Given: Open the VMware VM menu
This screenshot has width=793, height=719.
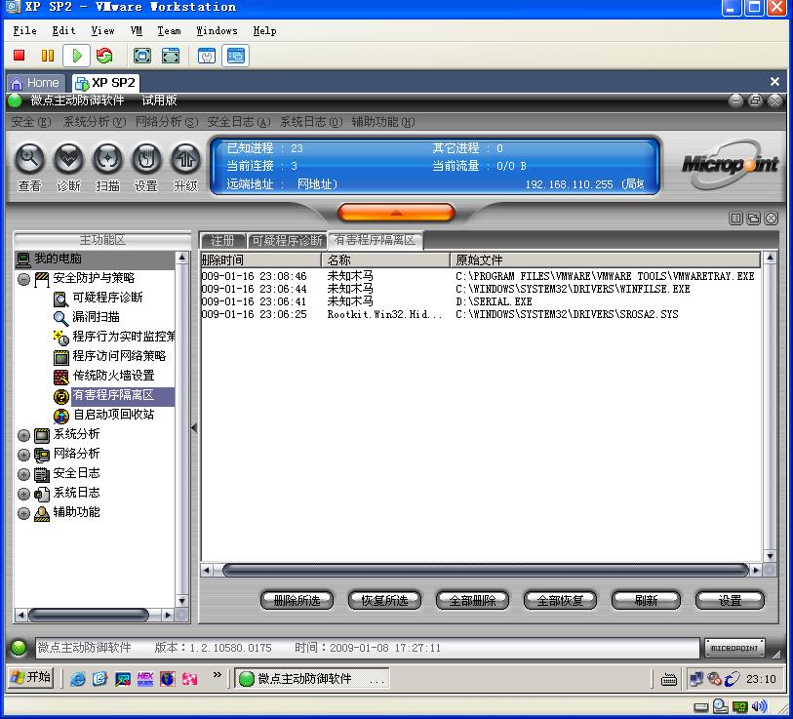Looking at the screenshot, I should (x=137, y=31).
